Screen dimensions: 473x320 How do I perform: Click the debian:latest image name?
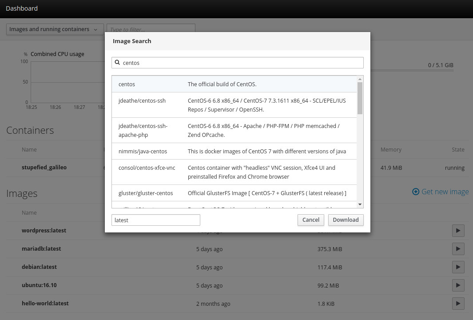[x=39, y=267]
